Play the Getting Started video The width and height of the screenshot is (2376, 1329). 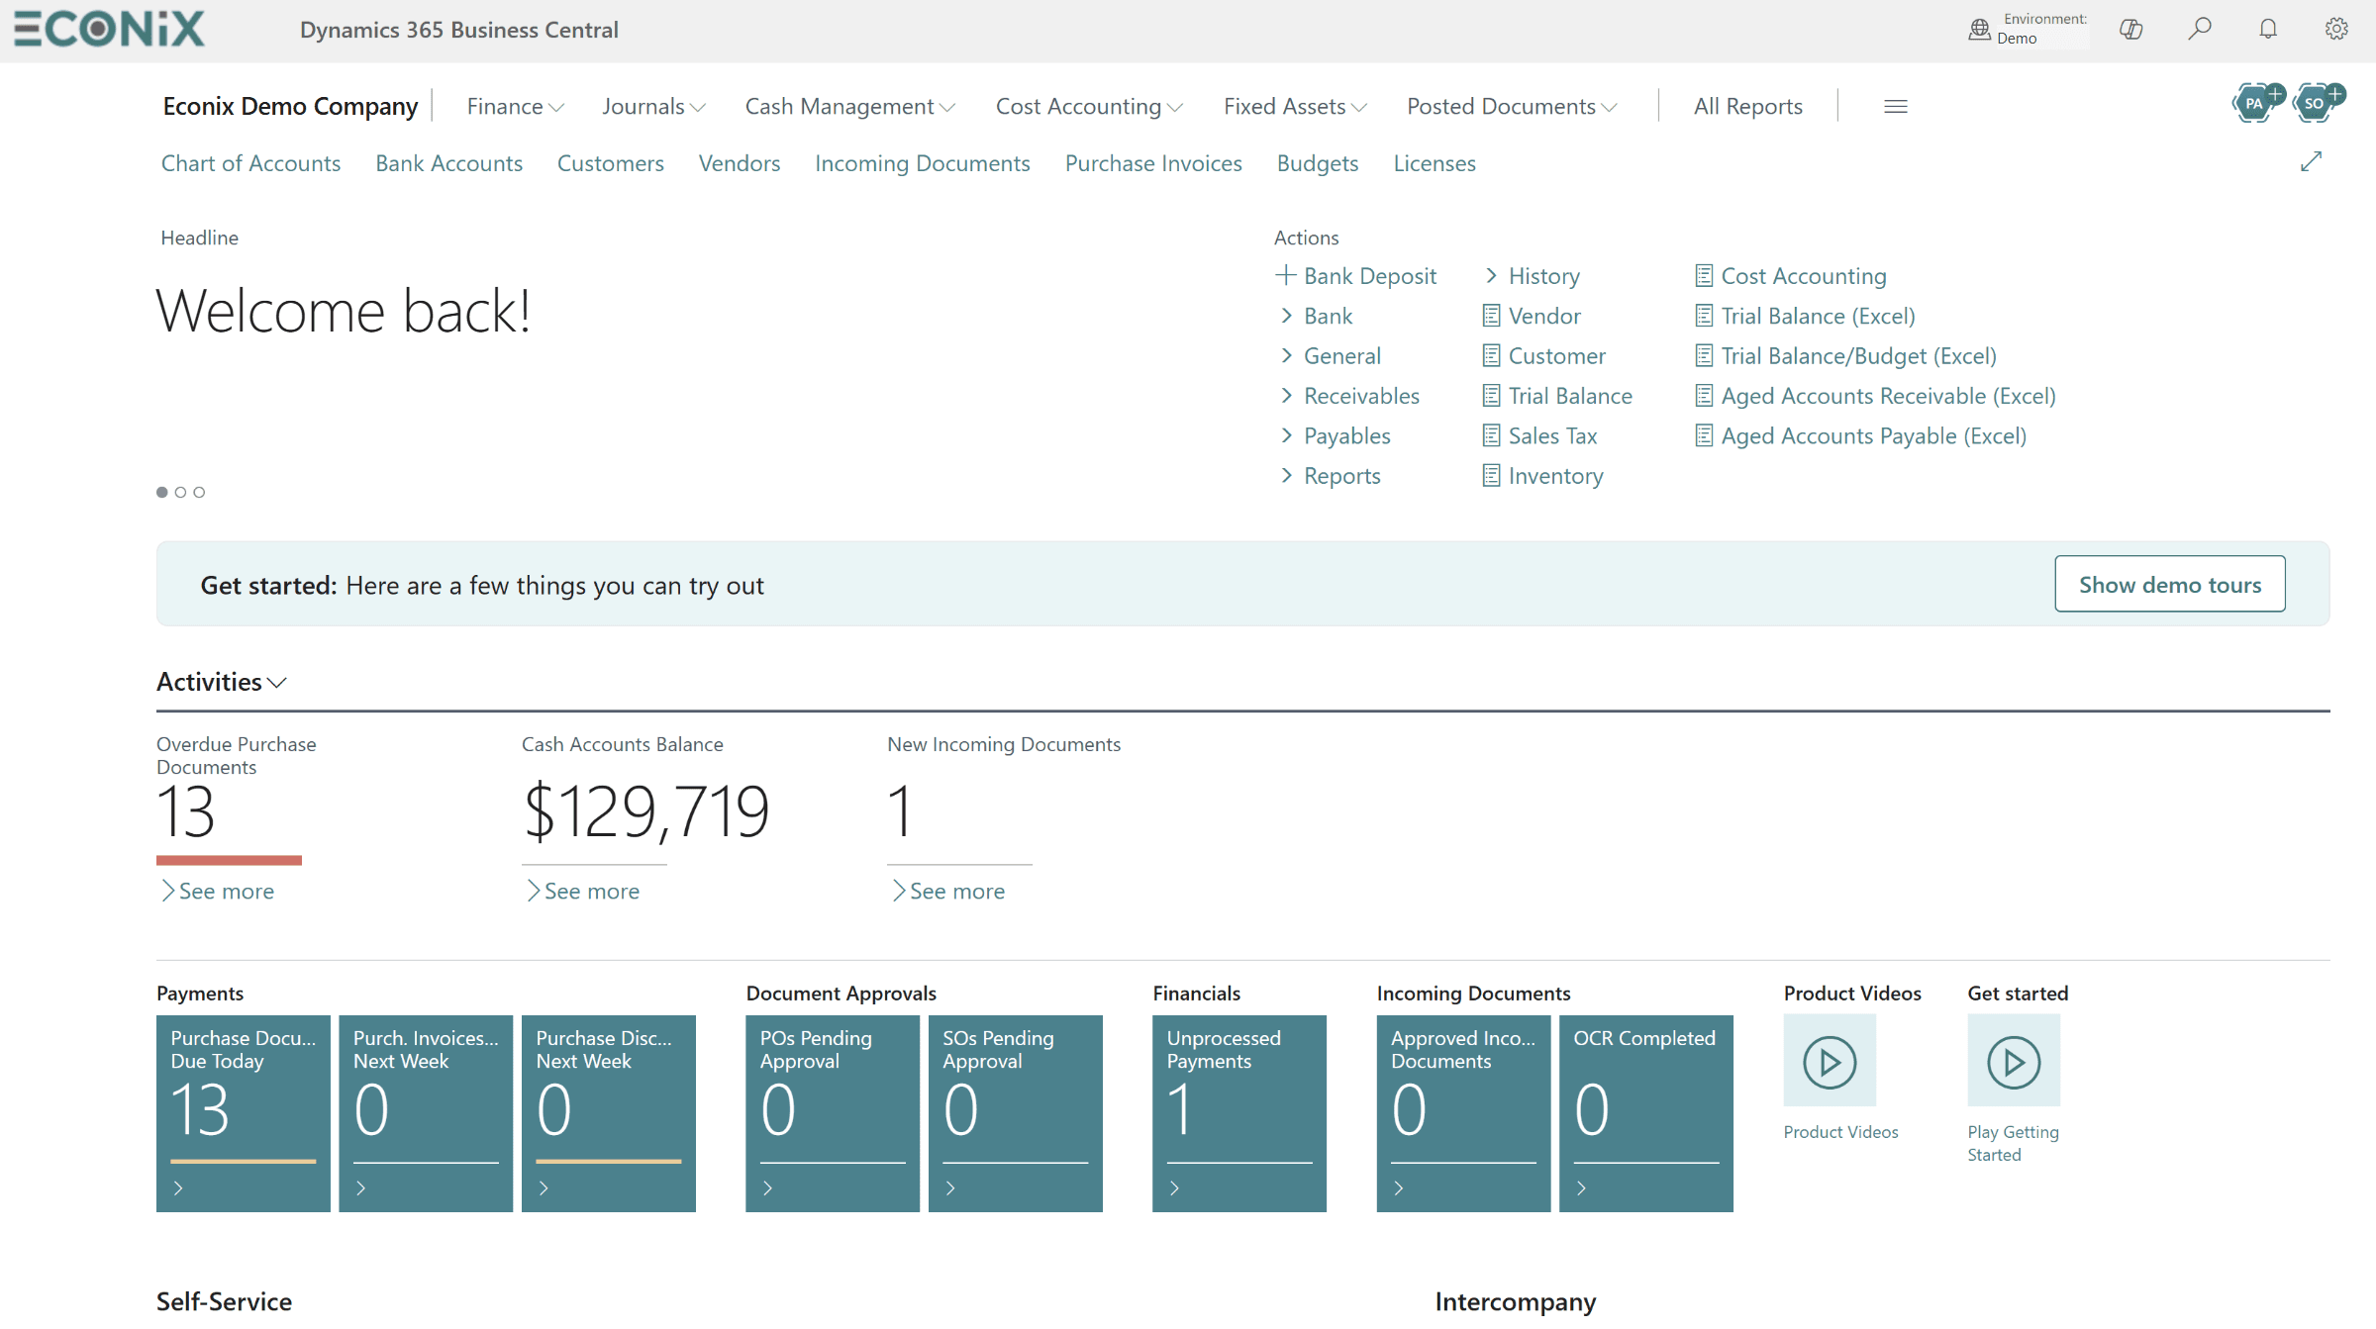pos(2014,1062)
